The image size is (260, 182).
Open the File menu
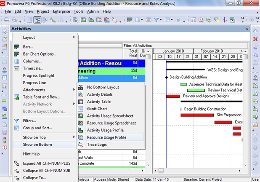coord(8,11)
